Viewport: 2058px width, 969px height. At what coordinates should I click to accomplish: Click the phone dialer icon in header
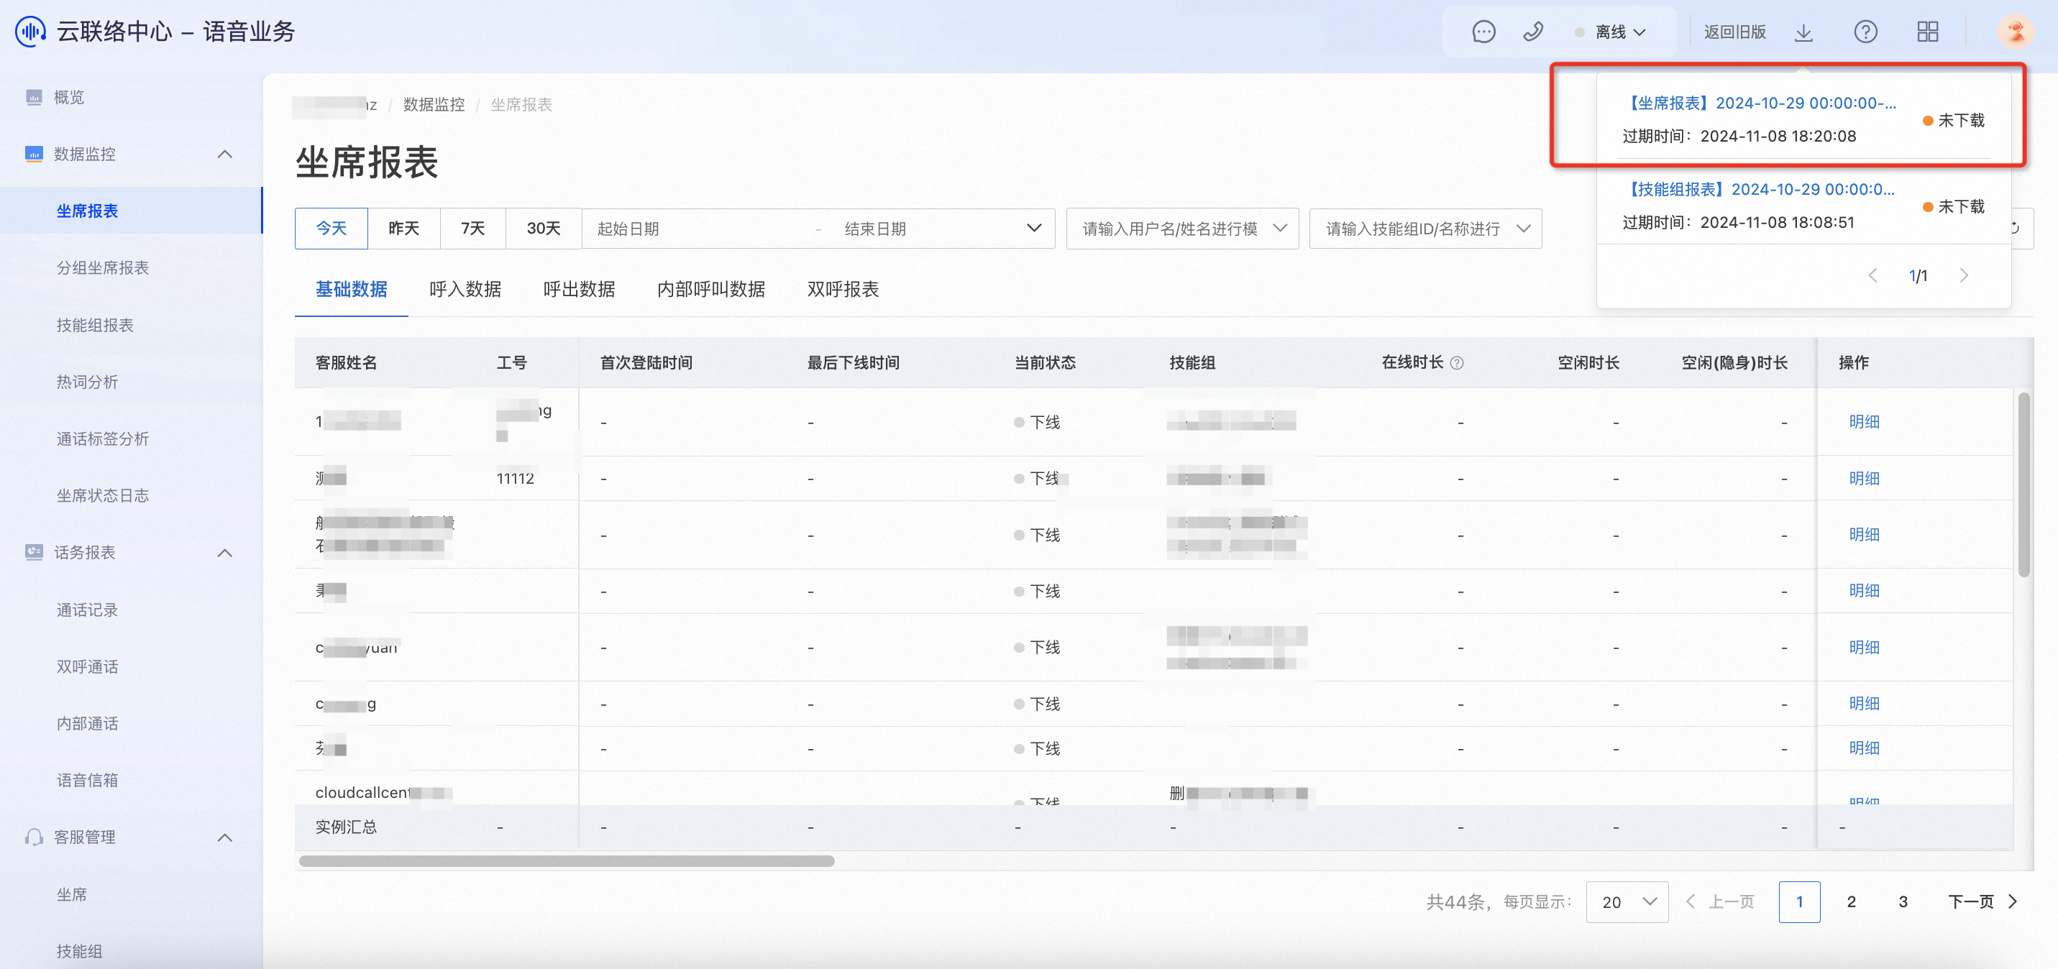point(1532,32)
